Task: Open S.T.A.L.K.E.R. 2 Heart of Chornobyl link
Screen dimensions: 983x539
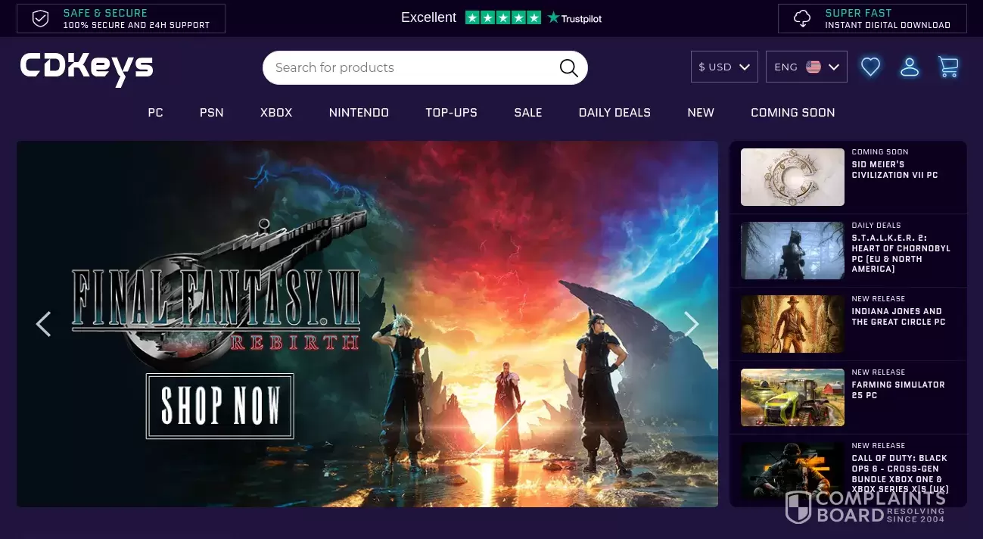Action: 901,254
